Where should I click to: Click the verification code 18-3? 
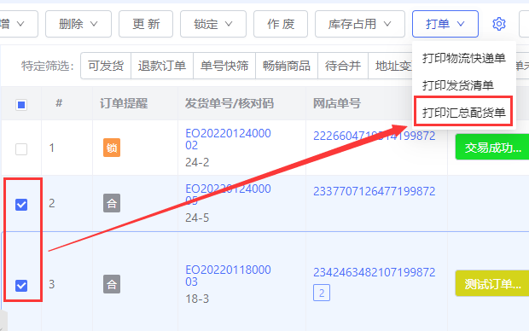click(197, 299)
